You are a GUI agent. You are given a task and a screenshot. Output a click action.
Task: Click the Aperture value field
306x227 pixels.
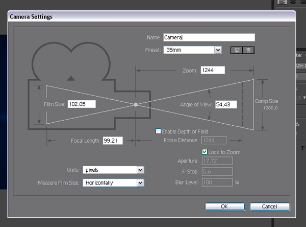pyautogui.click(x=218, y=161)
